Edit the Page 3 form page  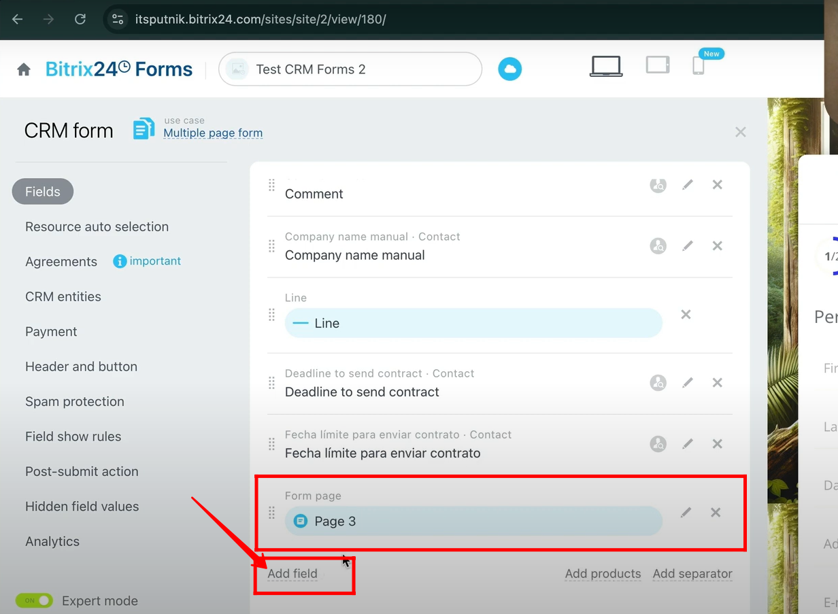pos(686,512)
